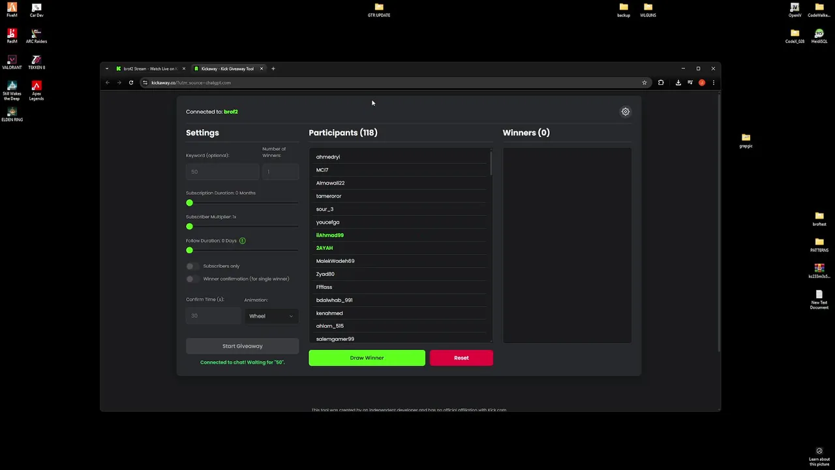835x470 pixels.
Task: Click the red Reset button
Action: coord(461,358)
